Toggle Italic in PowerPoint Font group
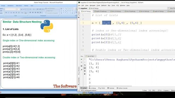175x98 pixels. [x=8, y=13]
